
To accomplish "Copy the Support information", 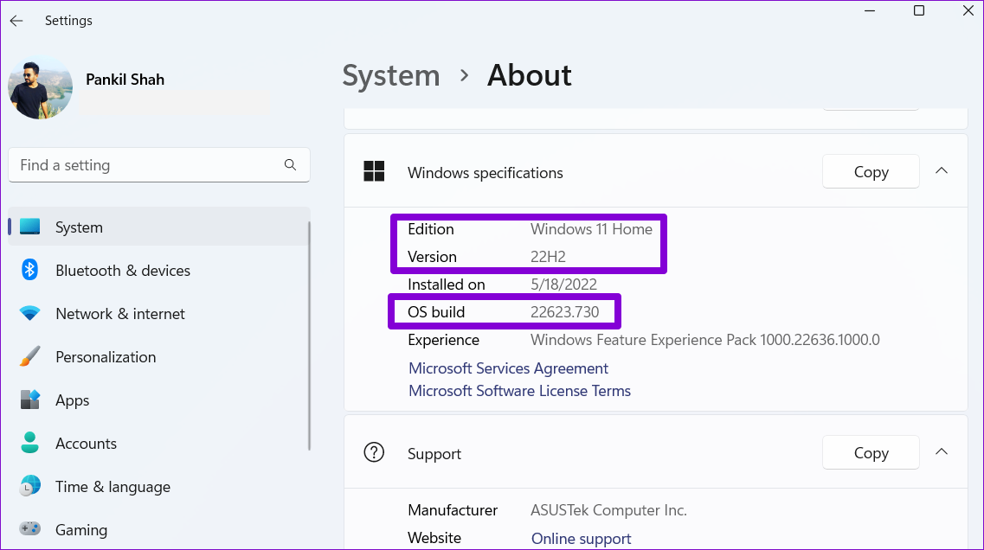I will pos(871,452).
